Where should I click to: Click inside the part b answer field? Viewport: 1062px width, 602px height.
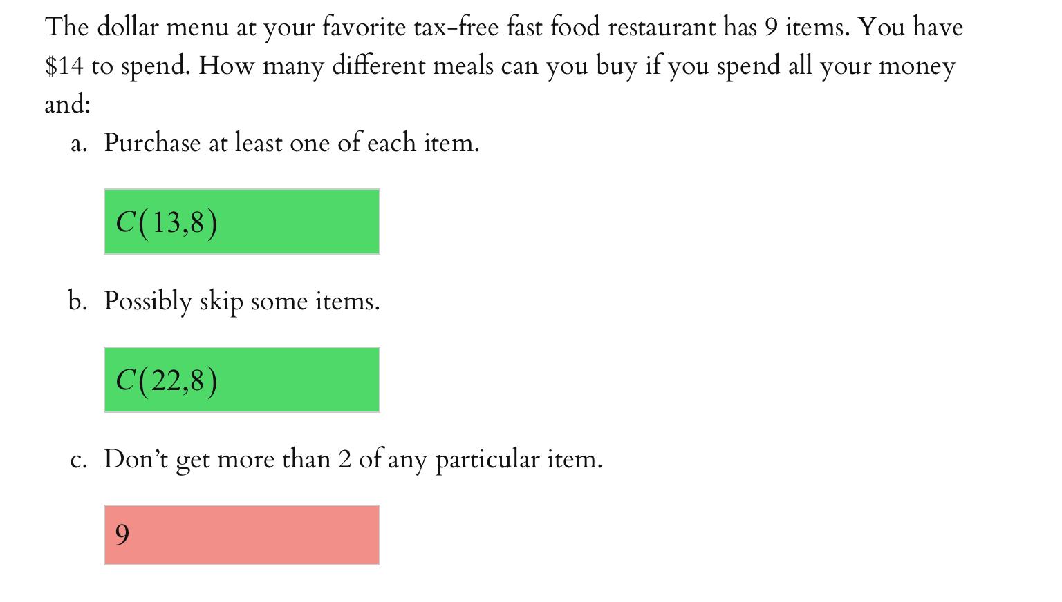241,379
